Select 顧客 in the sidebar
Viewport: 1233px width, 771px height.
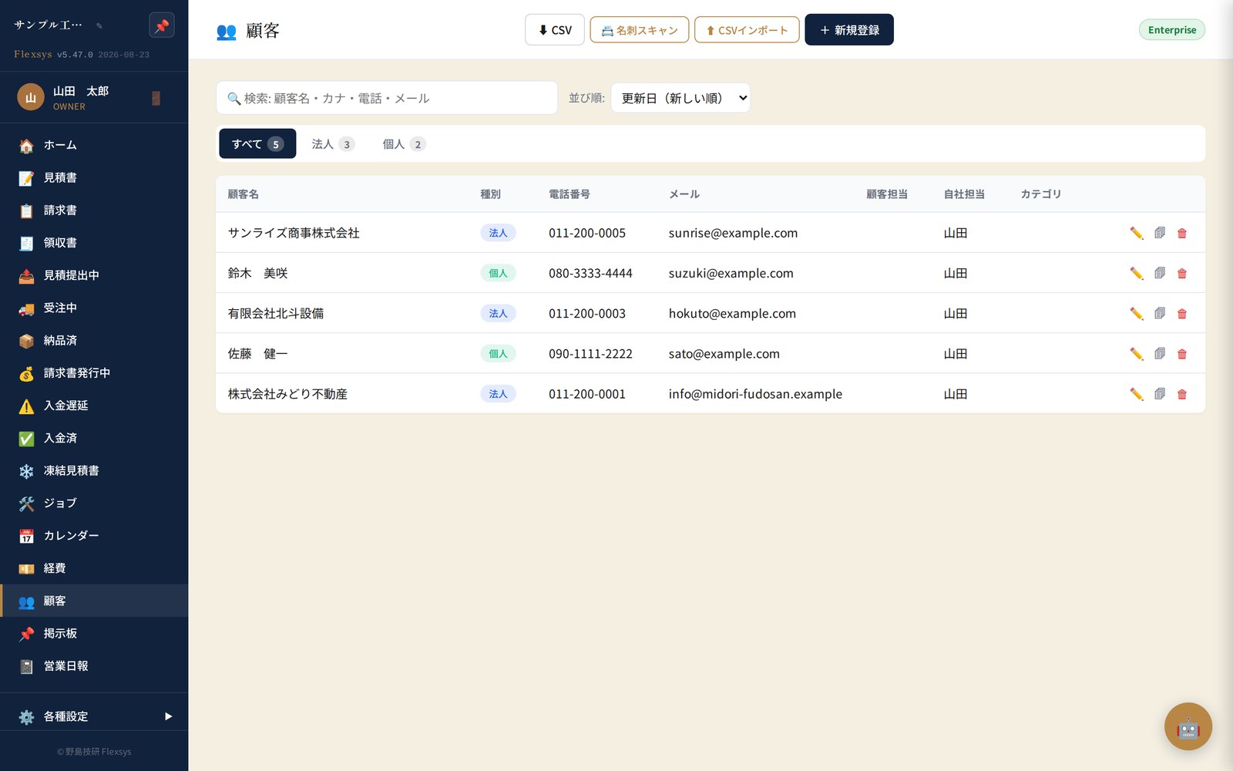[x=94, y=601]
